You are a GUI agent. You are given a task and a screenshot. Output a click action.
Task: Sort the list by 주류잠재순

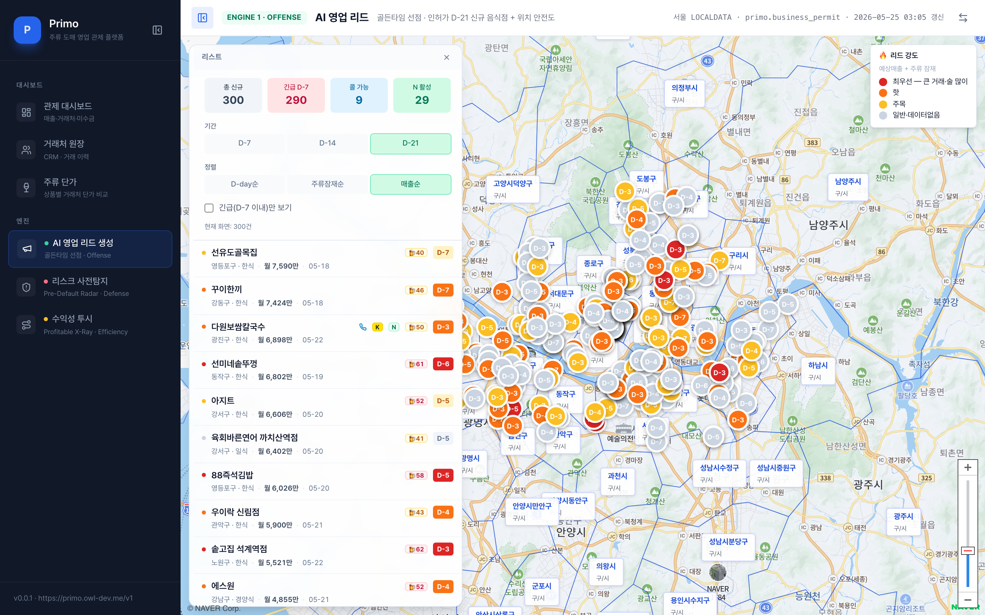click(327, 184)
